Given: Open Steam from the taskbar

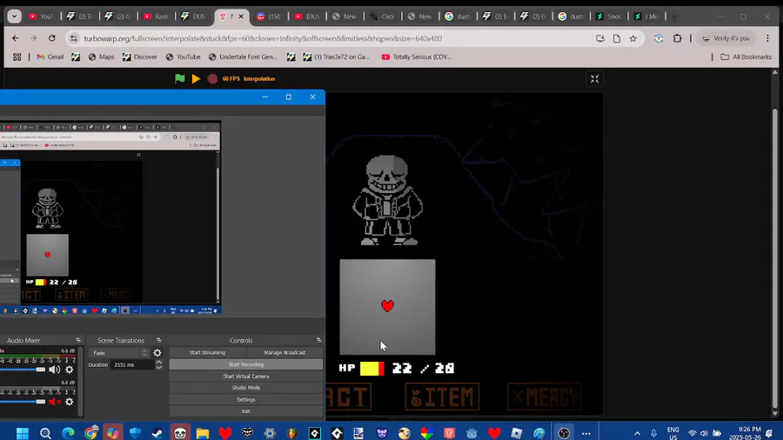Looking at the screenshot, I should (157, 433).
